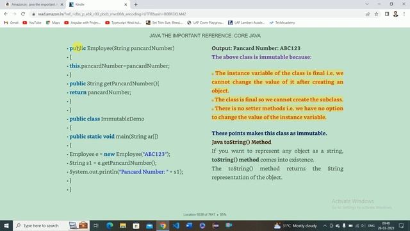Click the code line 'public class ImmutableDemo'
Viewport: 410px width, 231px height.
tap(107, 119)
